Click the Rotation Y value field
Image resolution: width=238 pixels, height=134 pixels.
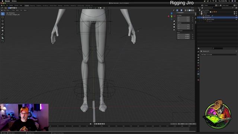click(x=183, y=27)
